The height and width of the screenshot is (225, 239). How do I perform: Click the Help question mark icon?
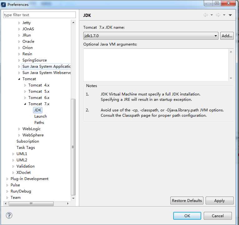tap(9, 215)
